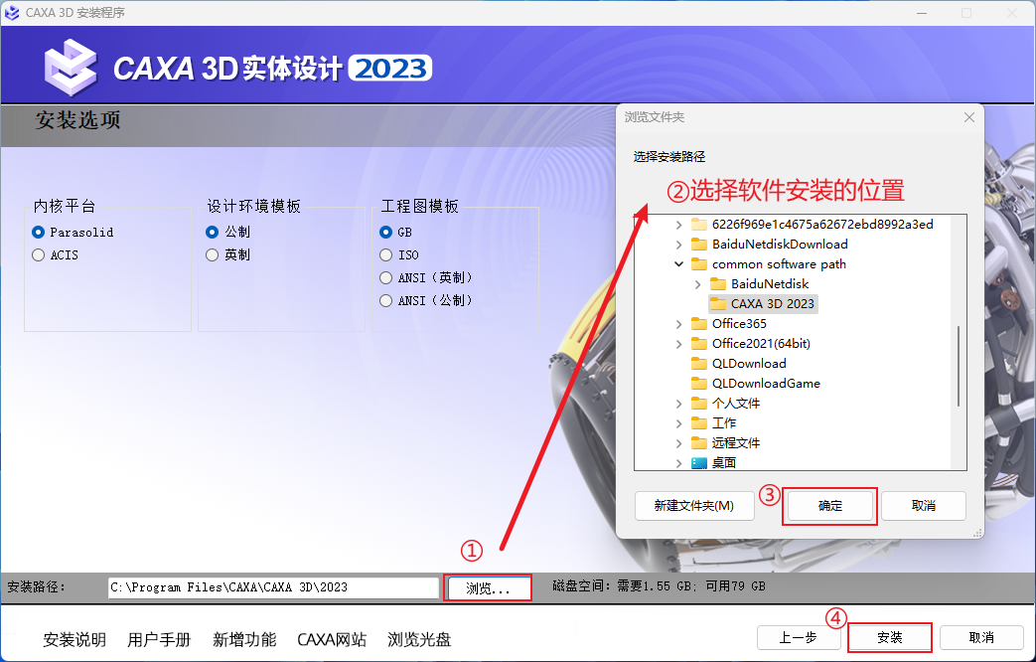
Task: Click the QLDownload folder icon
Action: pyautogui.click(x=699, y=363)
